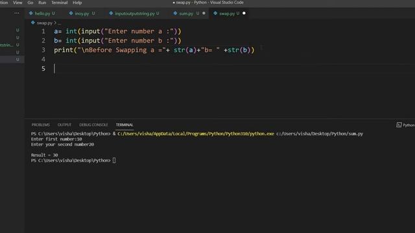Screen dimensions: 415x233
Task: Open the Terminal menu
Action: (x=59, y=3)
